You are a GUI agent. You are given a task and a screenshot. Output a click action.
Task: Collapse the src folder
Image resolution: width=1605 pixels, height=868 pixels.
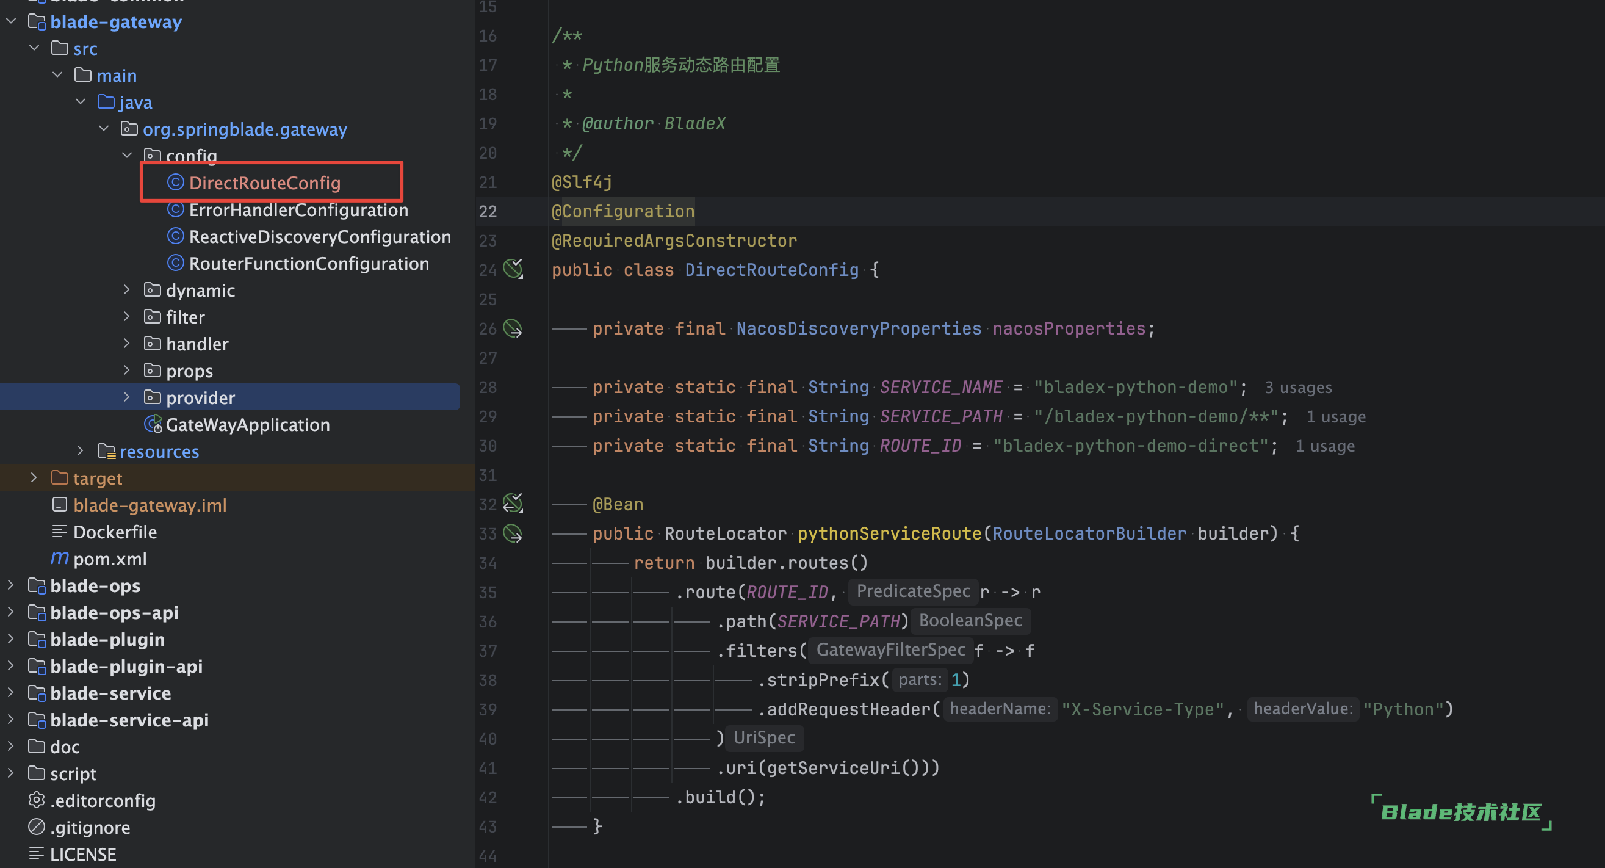pyautogui.click(x=34, y=48)
